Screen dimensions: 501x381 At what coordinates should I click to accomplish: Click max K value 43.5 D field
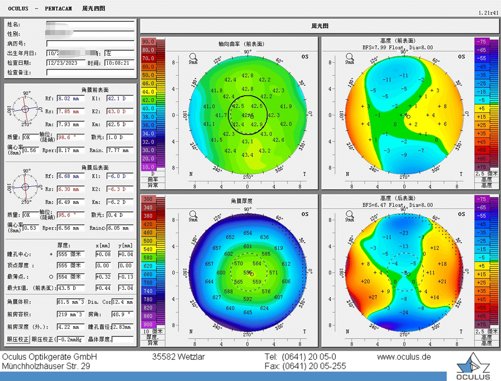[71, 288]
